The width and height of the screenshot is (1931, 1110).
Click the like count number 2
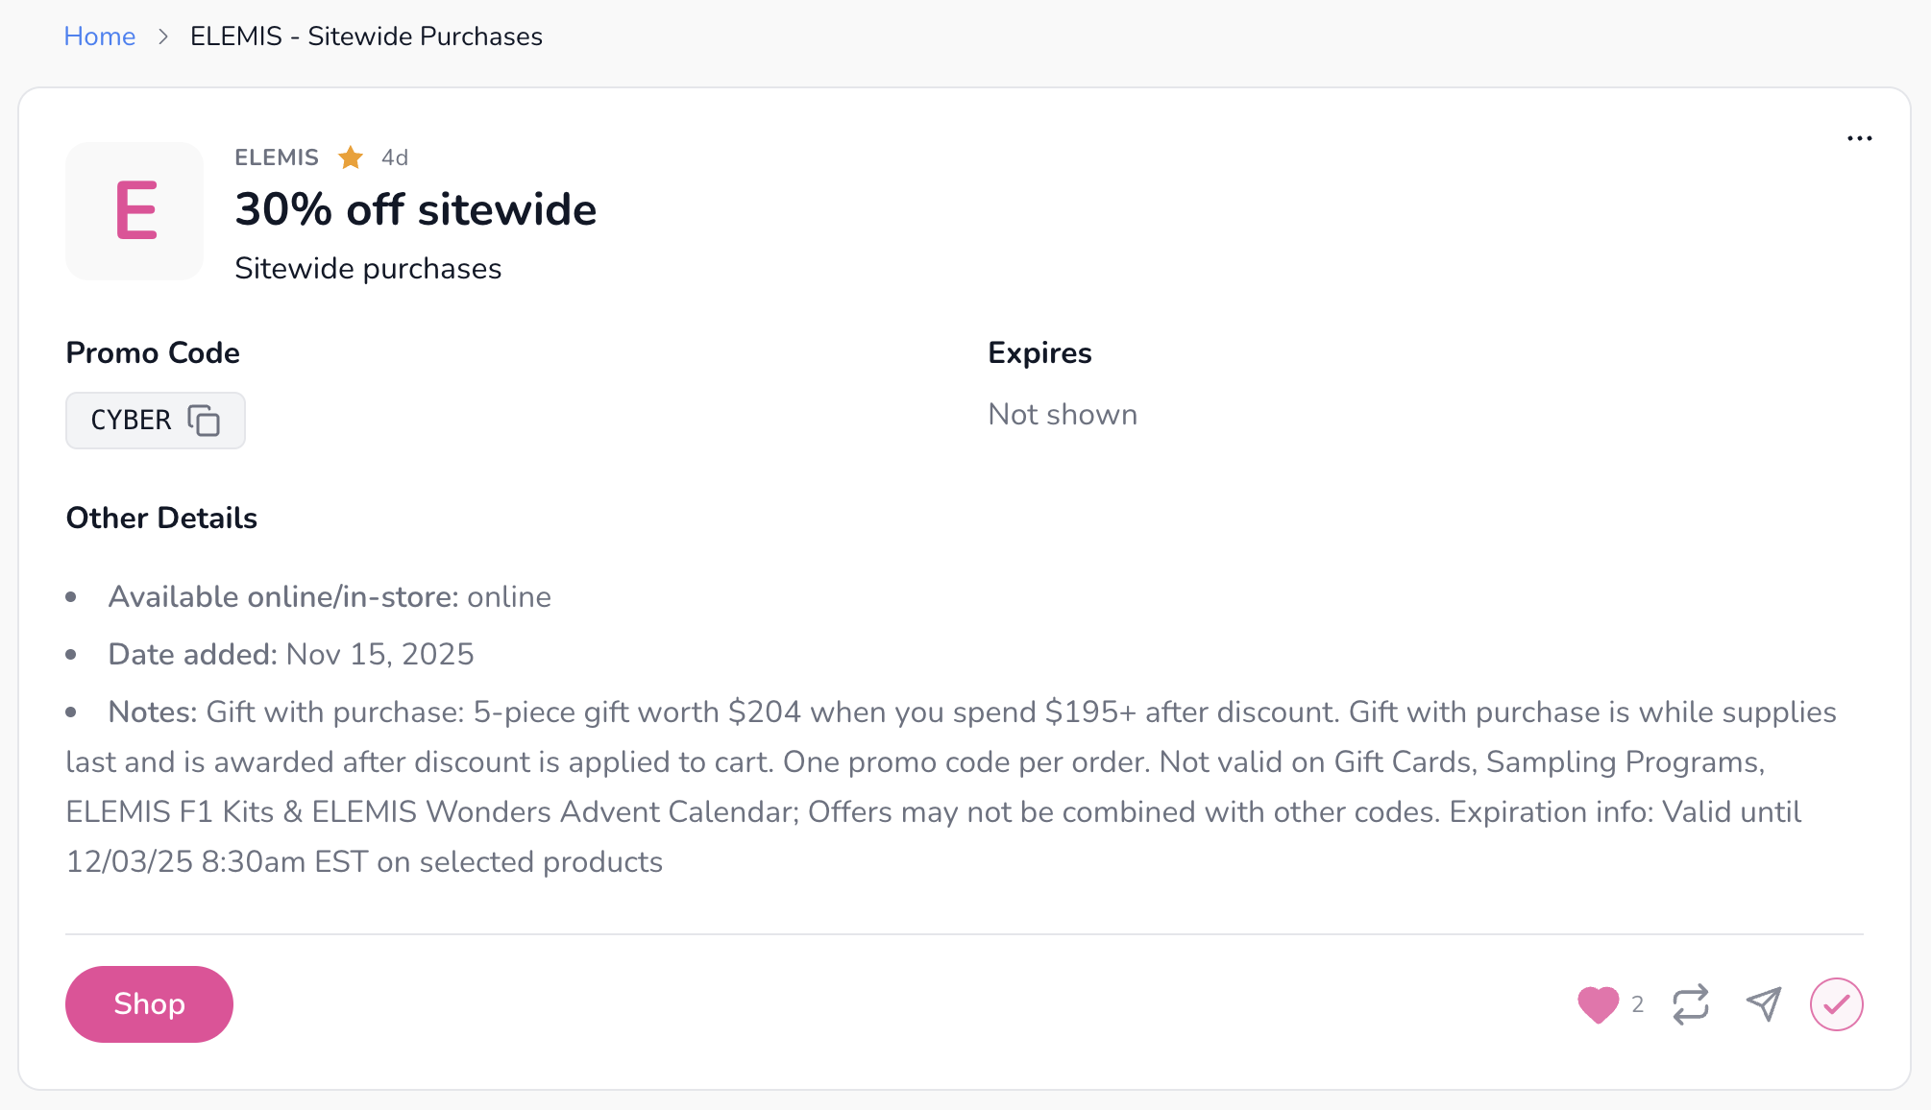1637,1004
